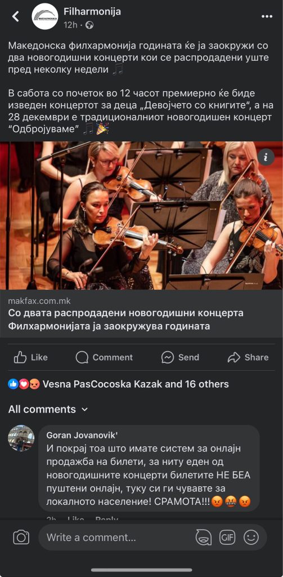Open camera to attach a photo
This screenshot has height=577, width=283.
(21, 537)
